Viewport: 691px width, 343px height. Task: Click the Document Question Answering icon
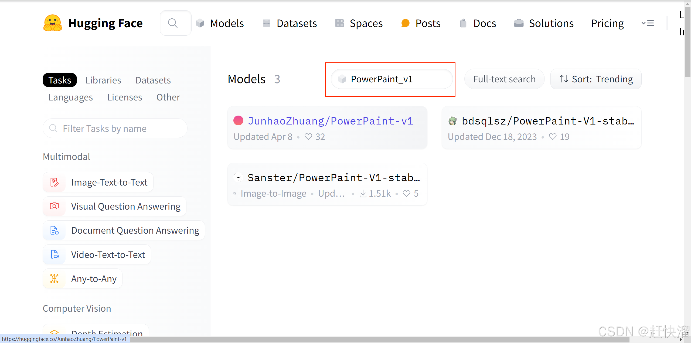[55, 230]
